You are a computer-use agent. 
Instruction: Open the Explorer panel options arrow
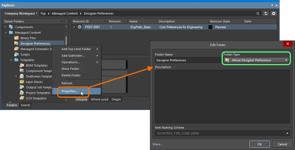272,5
